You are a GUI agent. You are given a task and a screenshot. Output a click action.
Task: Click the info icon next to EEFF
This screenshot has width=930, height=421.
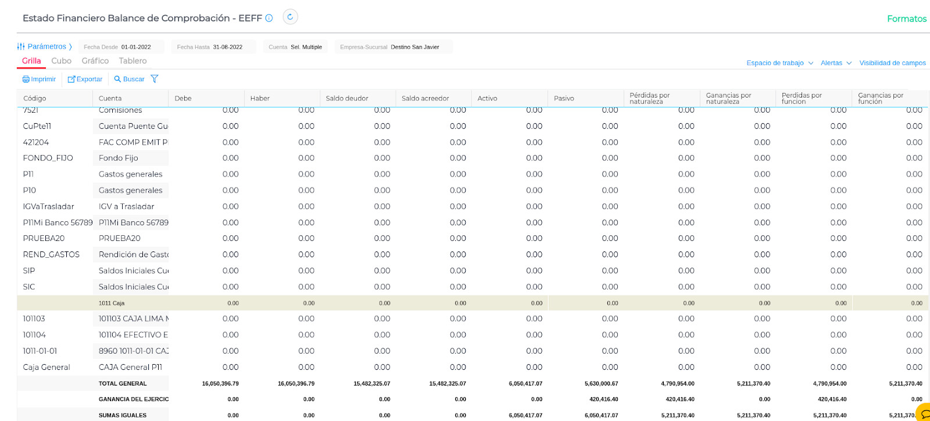269,18
